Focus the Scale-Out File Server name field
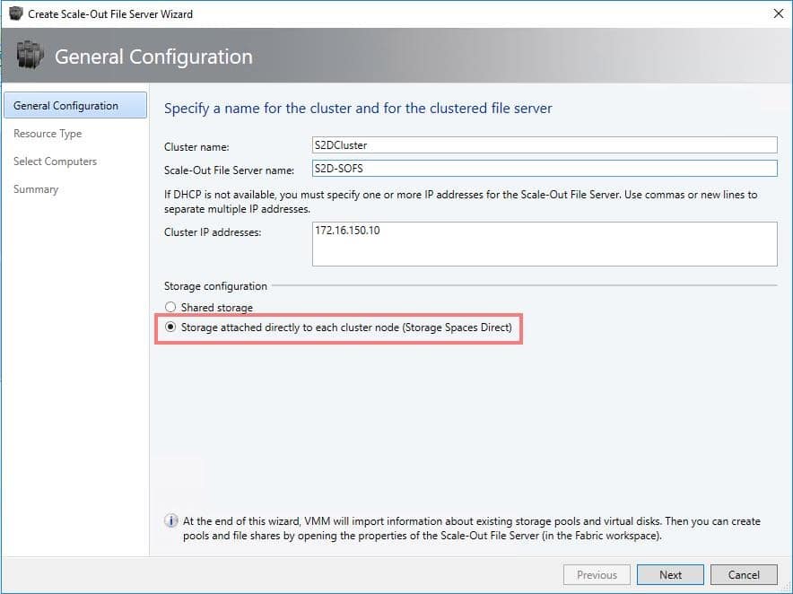The height and width of the screenshot is (594, 793). coord(545,169)
